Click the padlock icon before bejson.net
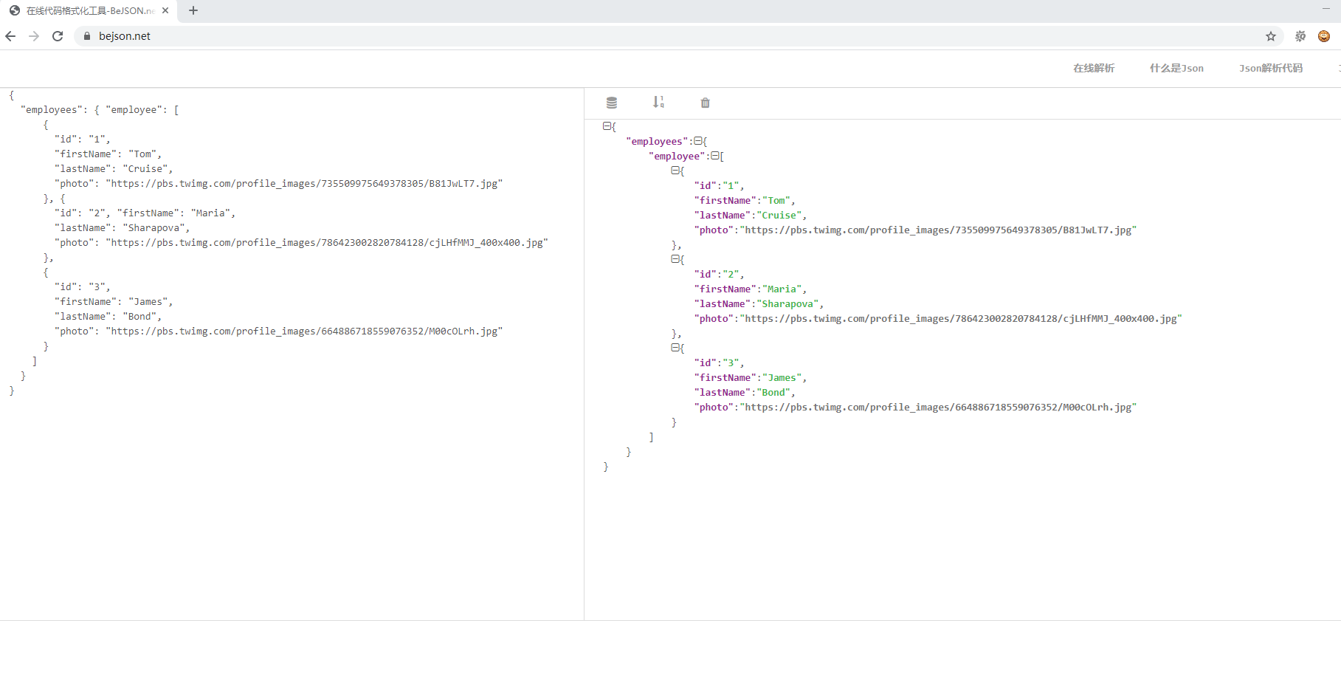Viewport: 1341px width, 677px height. coord(86,35)
